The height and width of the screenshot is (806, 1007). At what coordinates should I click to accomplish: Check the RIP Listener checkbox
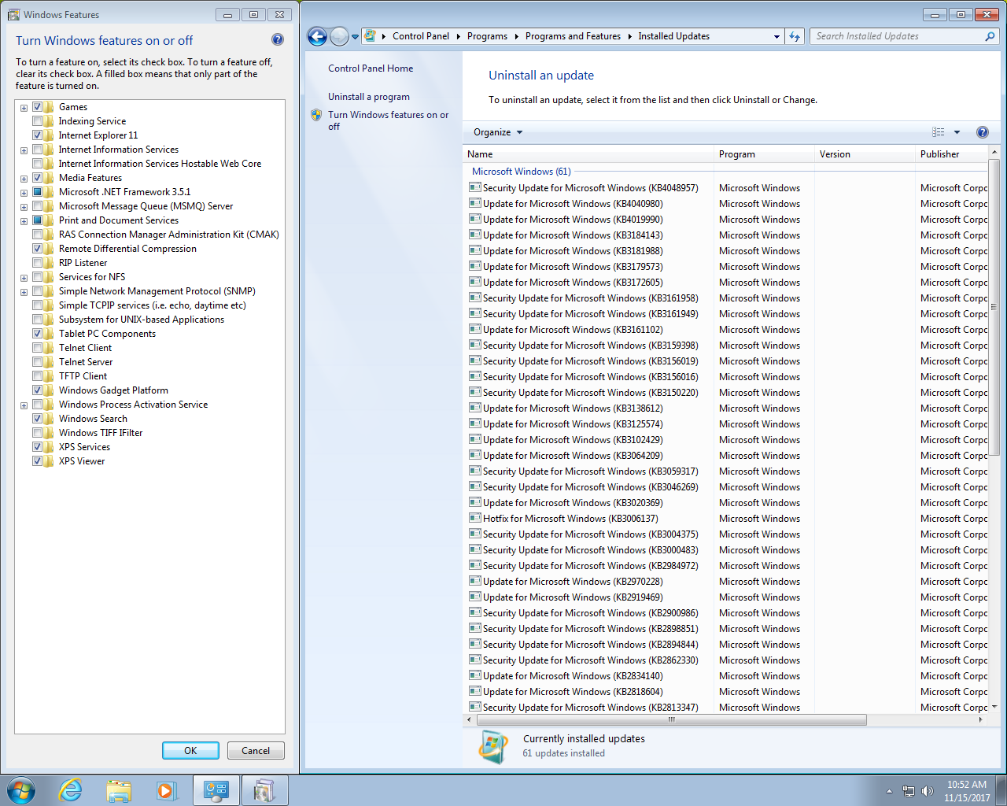coord(37,263)
